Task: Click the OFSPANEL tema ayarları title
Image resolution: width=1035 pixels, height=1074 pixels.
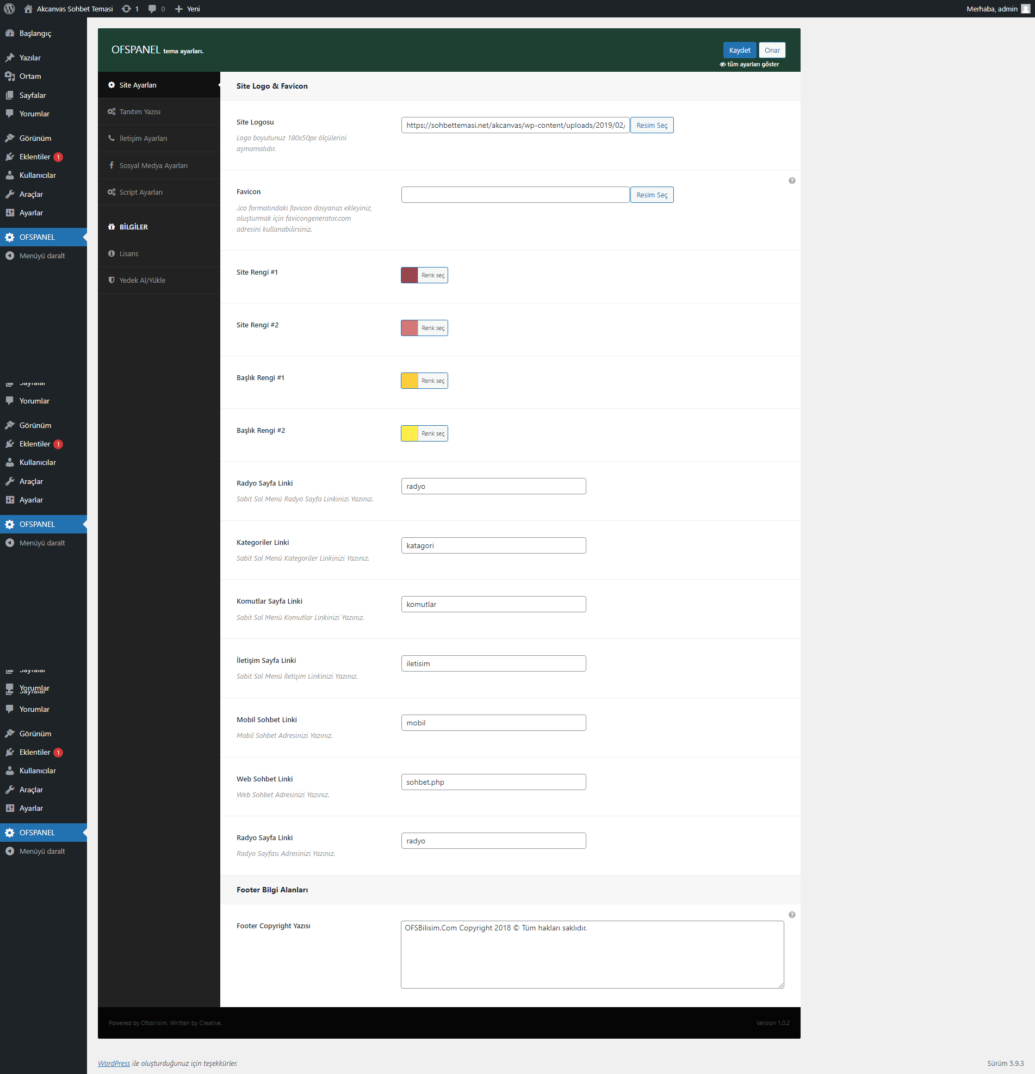Action: (x=157, y=50)
